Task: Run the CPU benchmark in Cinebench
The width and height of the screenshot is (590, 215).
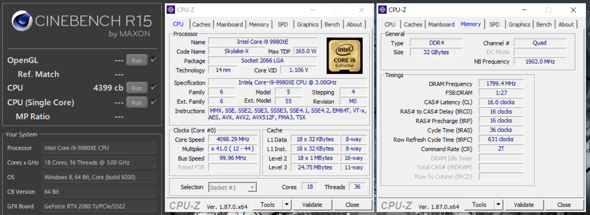Action: click(137, 88)
